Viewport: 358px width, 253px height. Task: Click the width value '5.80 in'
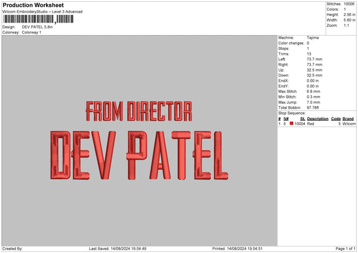click(x=349, y=20)
